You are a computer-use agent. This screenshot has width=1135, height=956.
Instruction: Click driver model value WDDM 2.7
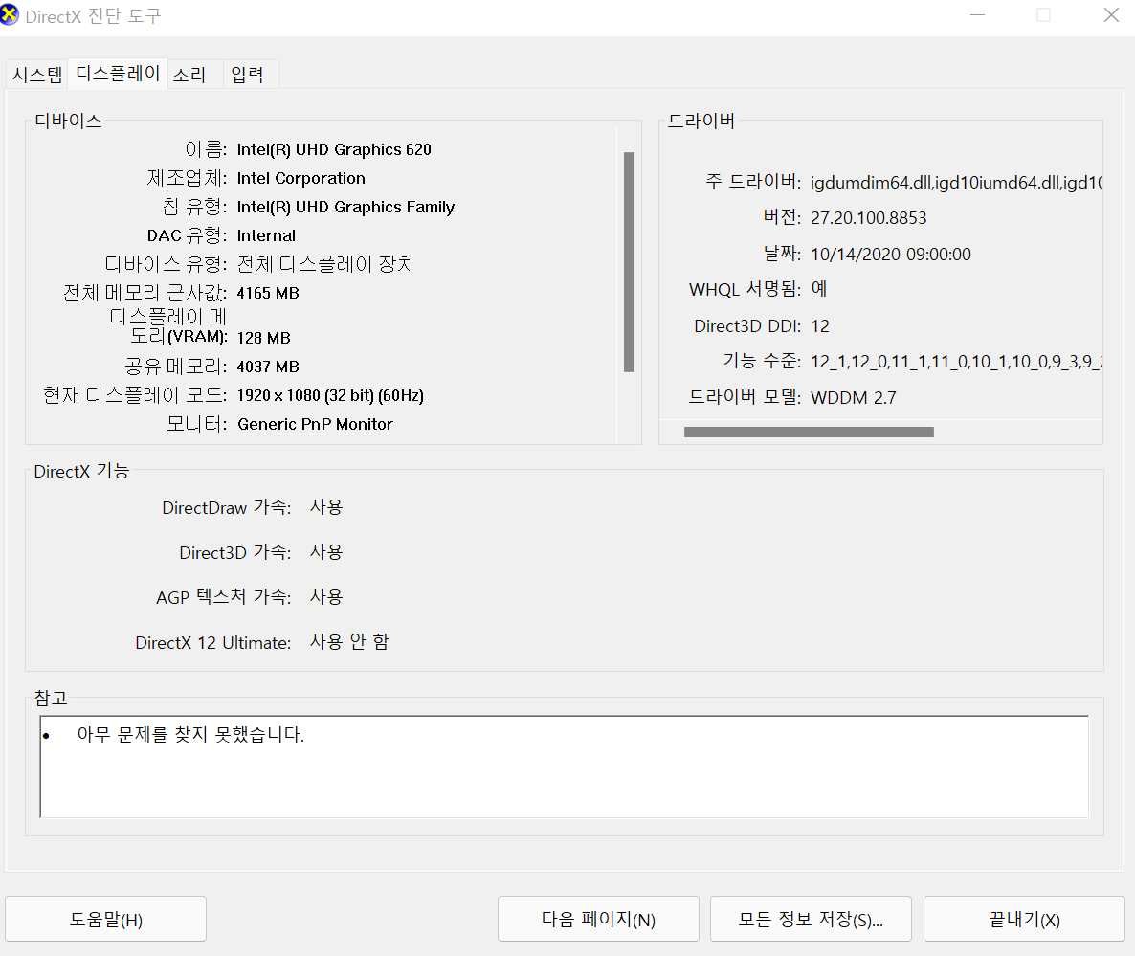pyautogui.click(x=854, y=397)
